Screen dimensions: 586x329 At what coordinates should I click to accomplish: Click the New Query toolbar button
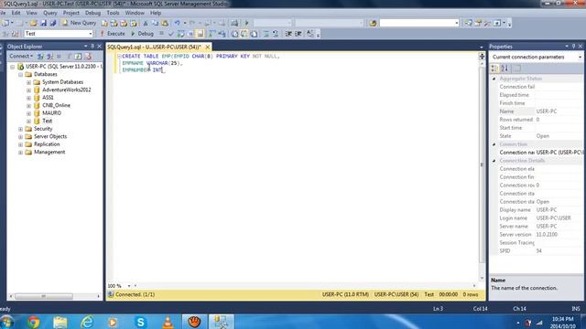pos(80,23)
